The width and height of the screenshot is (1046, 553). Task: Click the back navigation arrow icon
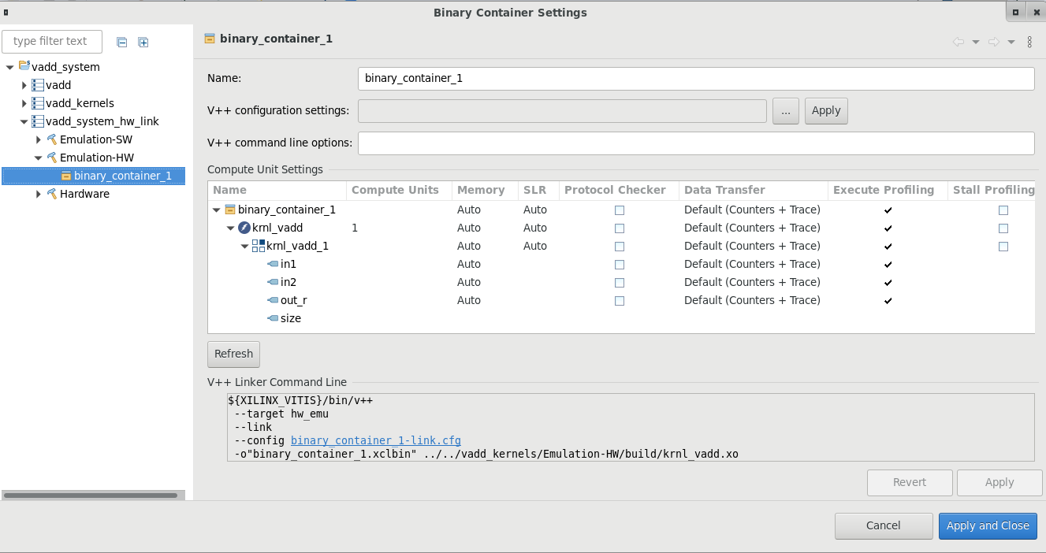[x=959, y=42]
